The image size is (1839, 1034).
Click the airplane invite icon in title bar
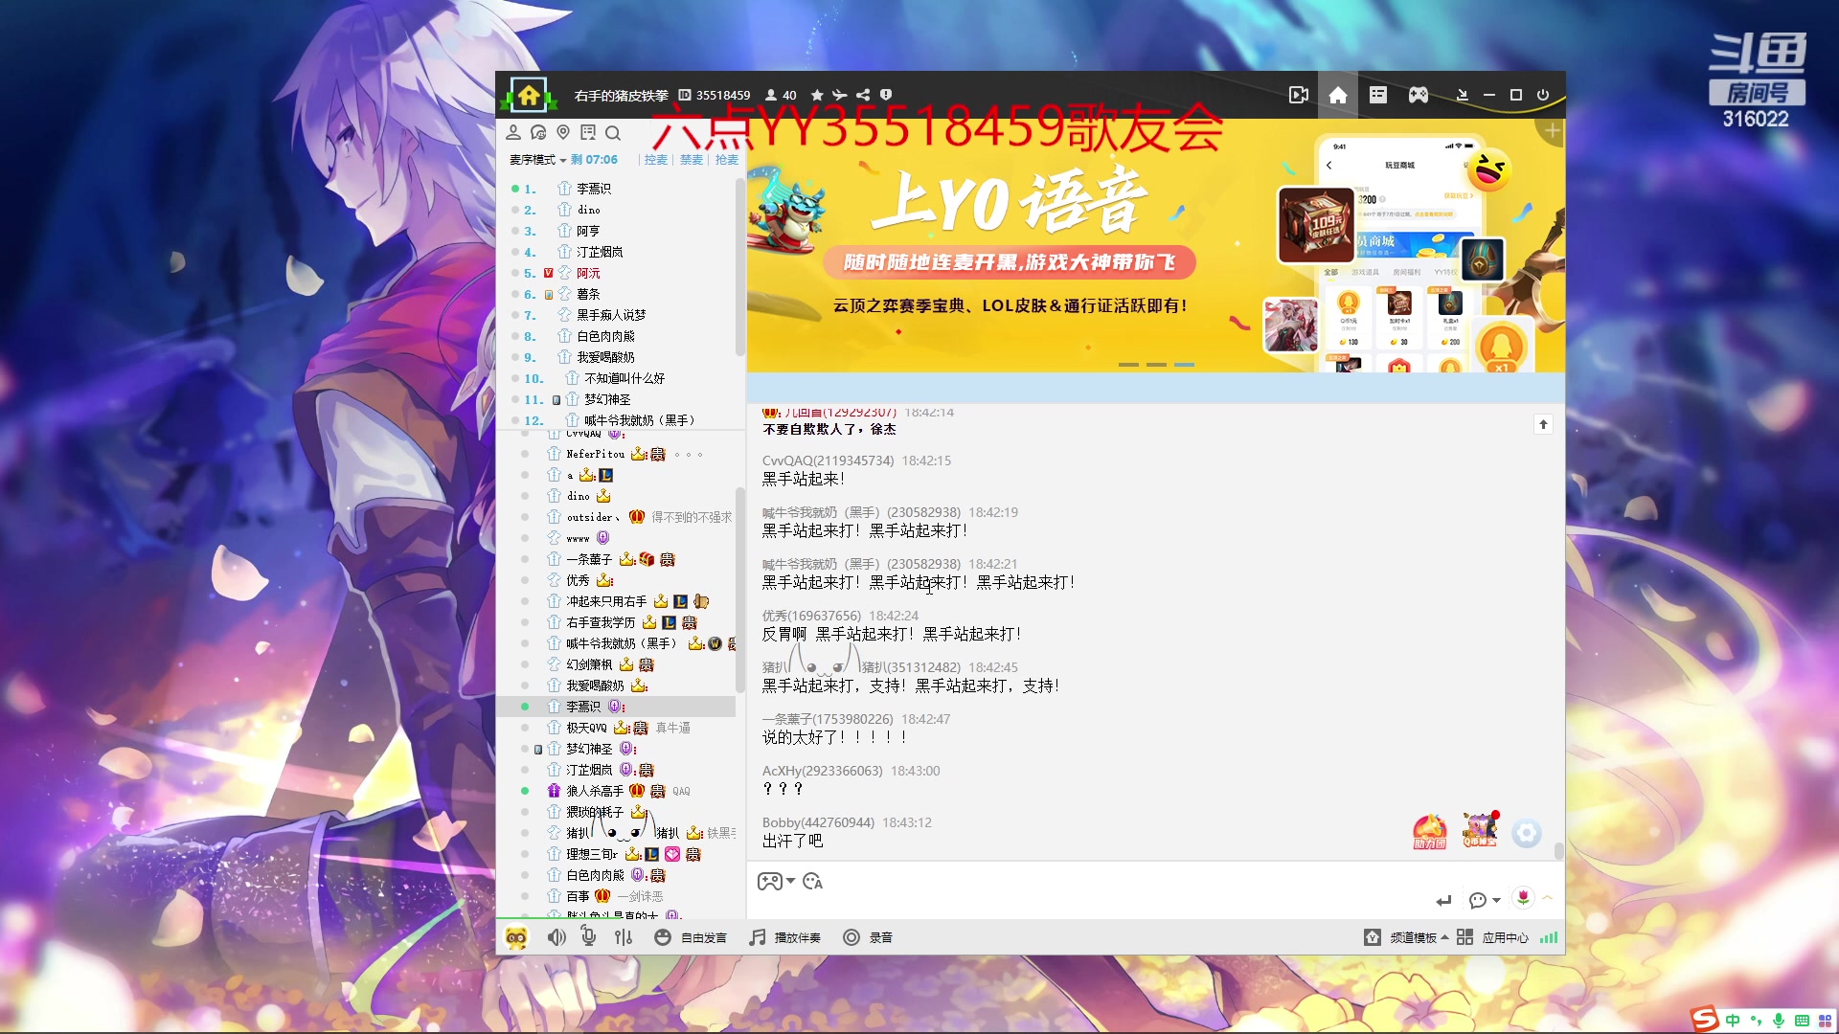pos(840,95)
